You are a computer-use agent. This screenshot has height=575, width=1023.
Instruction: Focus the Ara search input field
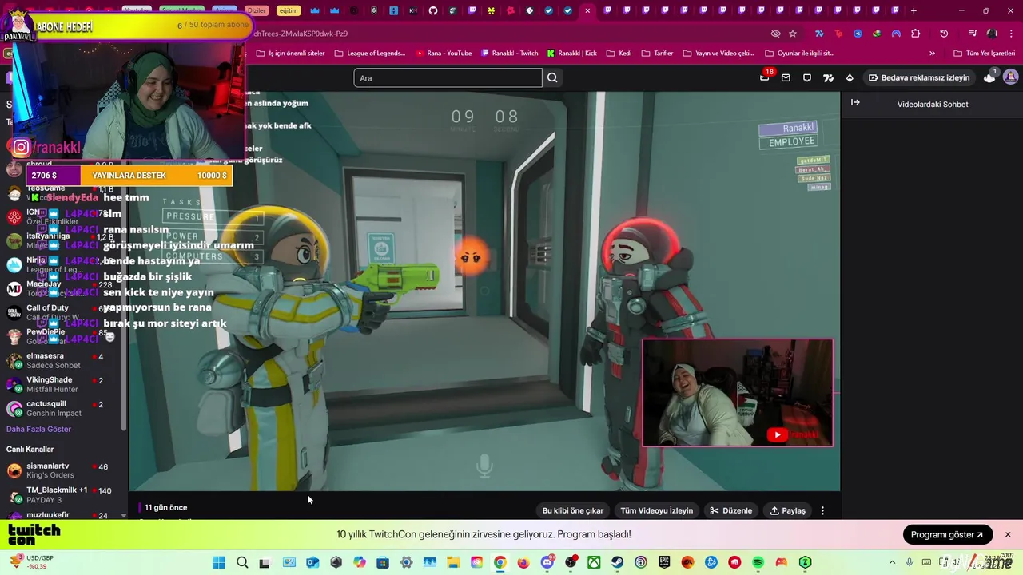tap(448, 77)
